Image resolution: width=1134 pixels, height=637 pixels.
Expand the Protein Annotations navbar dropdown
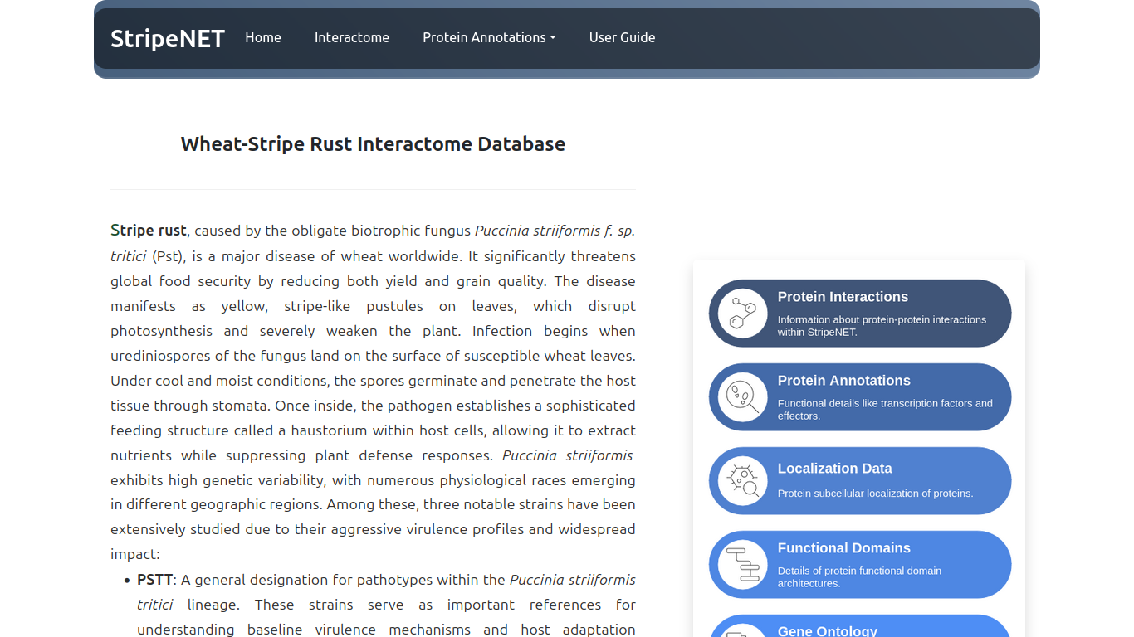click(489, 37)
